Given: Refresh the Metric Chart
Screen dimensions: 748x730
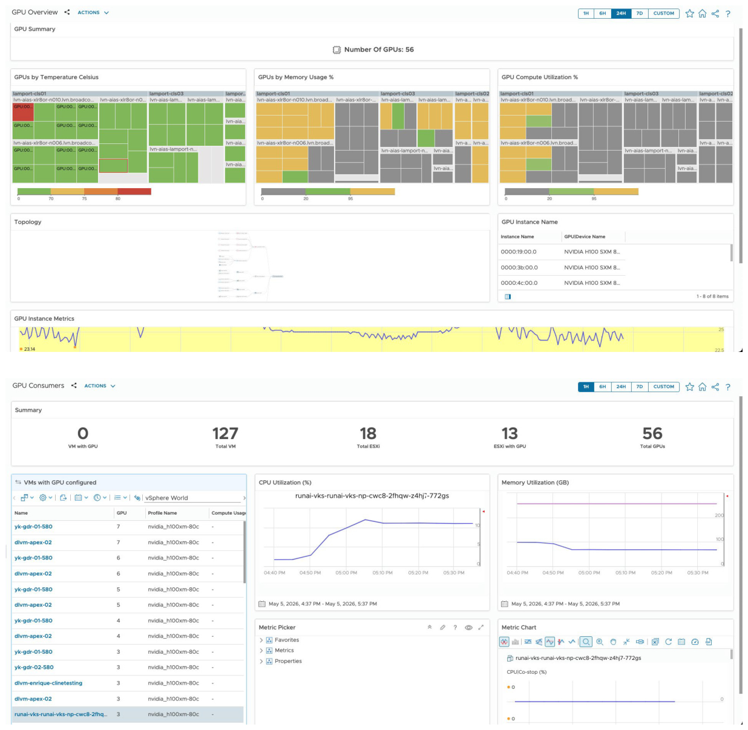Looking at the screenshot, I should click(668, 642).
